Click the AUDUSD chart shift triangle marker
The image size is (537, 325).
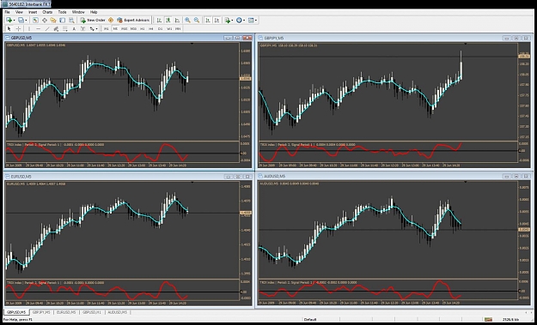point(466,182)
